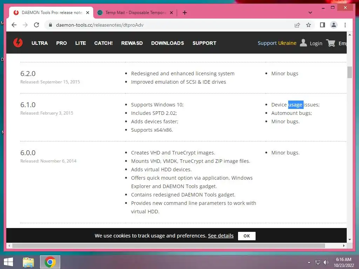
Task: Click Chrome icon in taskbar
Action: tap(50, 262)
